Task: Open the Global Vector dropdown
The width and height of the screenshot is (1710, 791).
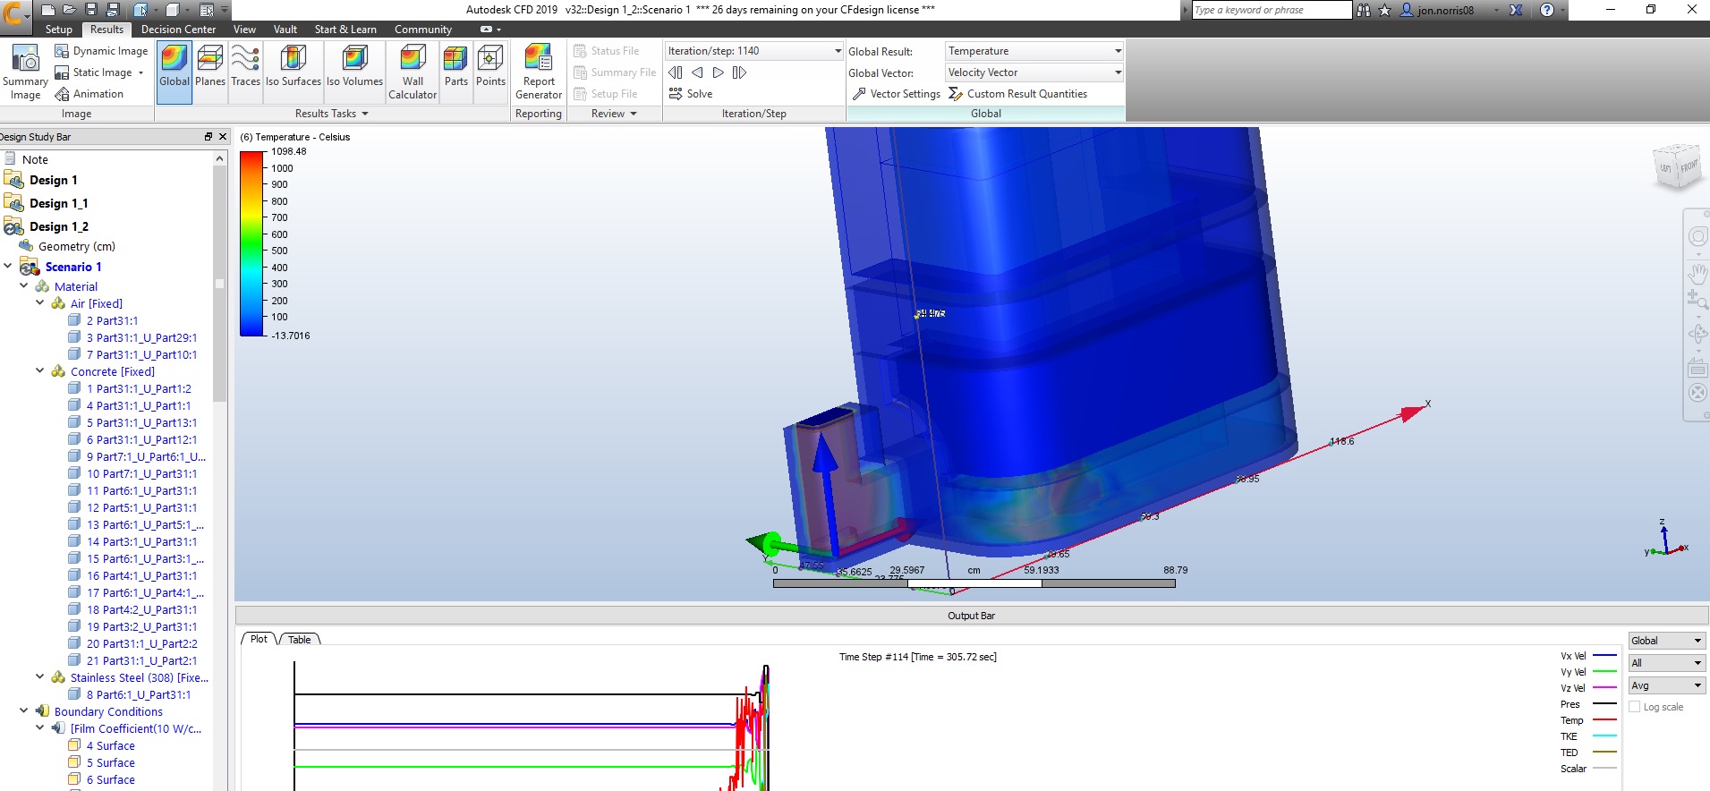Action: 1034,72
